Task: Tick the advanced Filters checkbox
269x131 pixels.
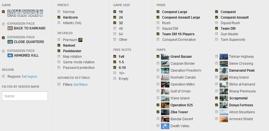Action: coord(59,84)
